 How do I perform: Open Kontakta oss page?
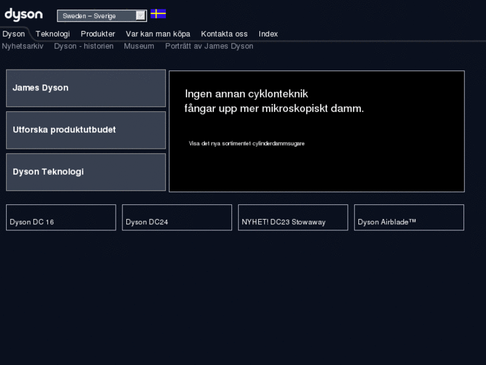(225, 34)
